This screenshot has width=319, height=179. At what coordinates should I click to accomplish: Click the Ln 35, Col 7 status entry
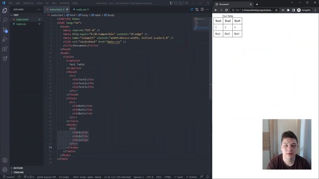(x=118, y=177)
